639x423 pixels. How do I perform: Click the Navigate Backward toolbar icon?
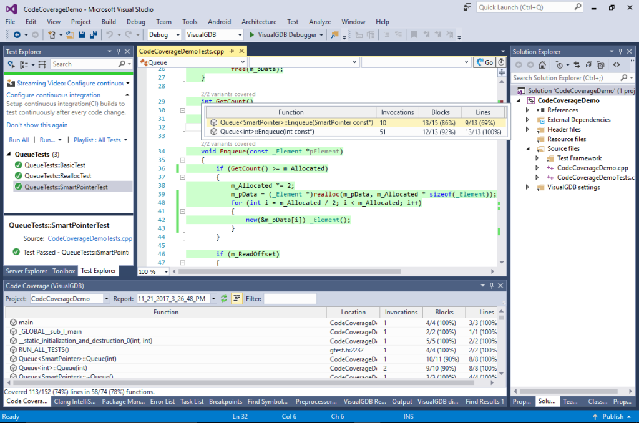[x=17, y=34]
